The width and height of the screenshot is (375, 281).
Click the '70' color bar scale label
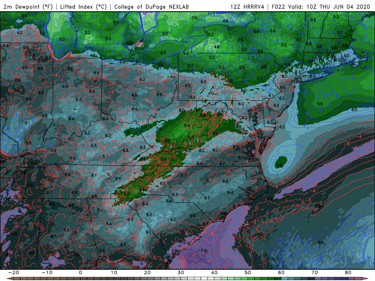(315, 273)
